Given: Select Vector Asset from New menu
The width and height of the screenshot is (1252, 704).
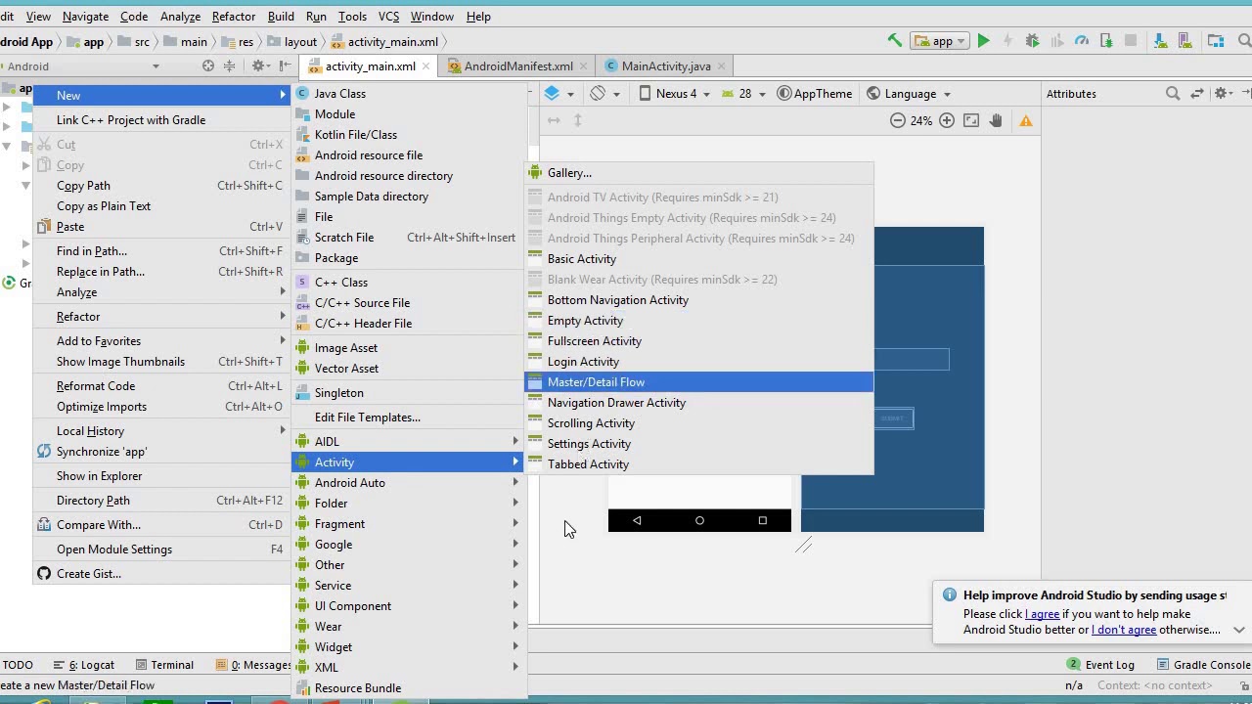Looking at the screenshot, I should pos(409,369).
